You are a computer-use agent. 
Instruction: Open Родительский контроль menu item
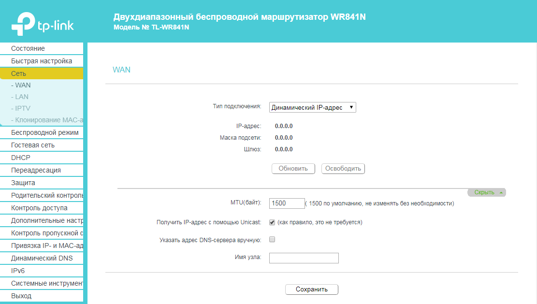click(x=42, y=195)
